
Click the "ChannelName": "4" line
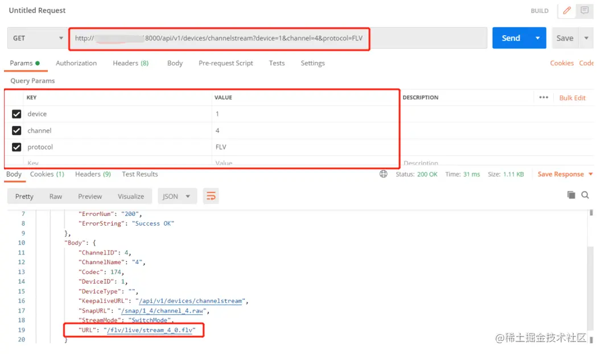(x=112, y=262)
